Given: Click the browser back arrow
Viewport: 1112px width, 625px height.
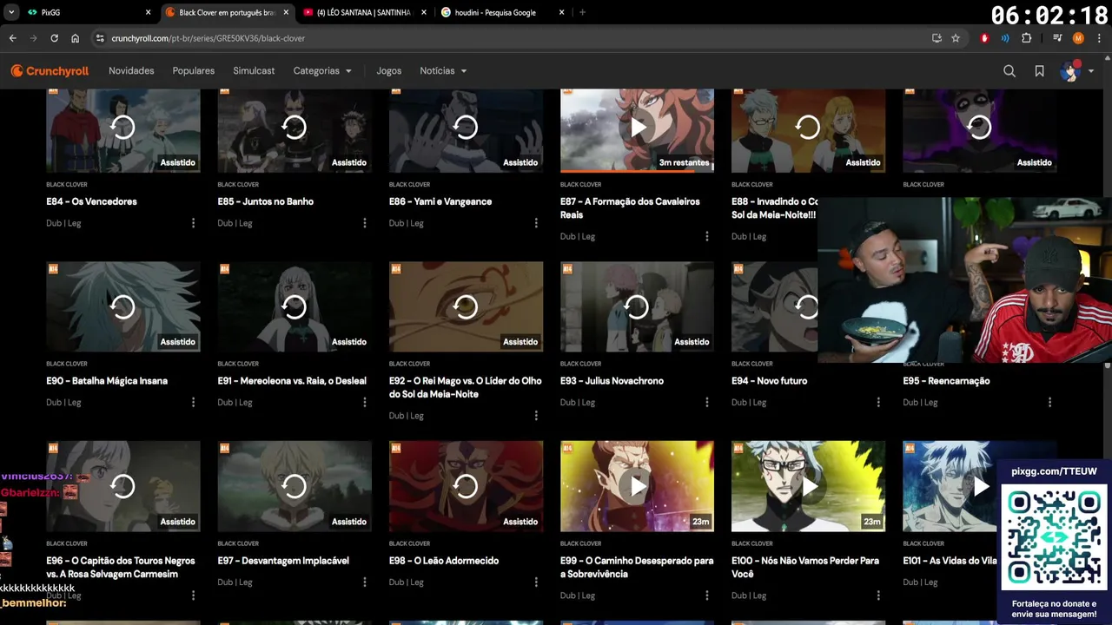Looking at the screenshot, I should (x=13, y=38).
